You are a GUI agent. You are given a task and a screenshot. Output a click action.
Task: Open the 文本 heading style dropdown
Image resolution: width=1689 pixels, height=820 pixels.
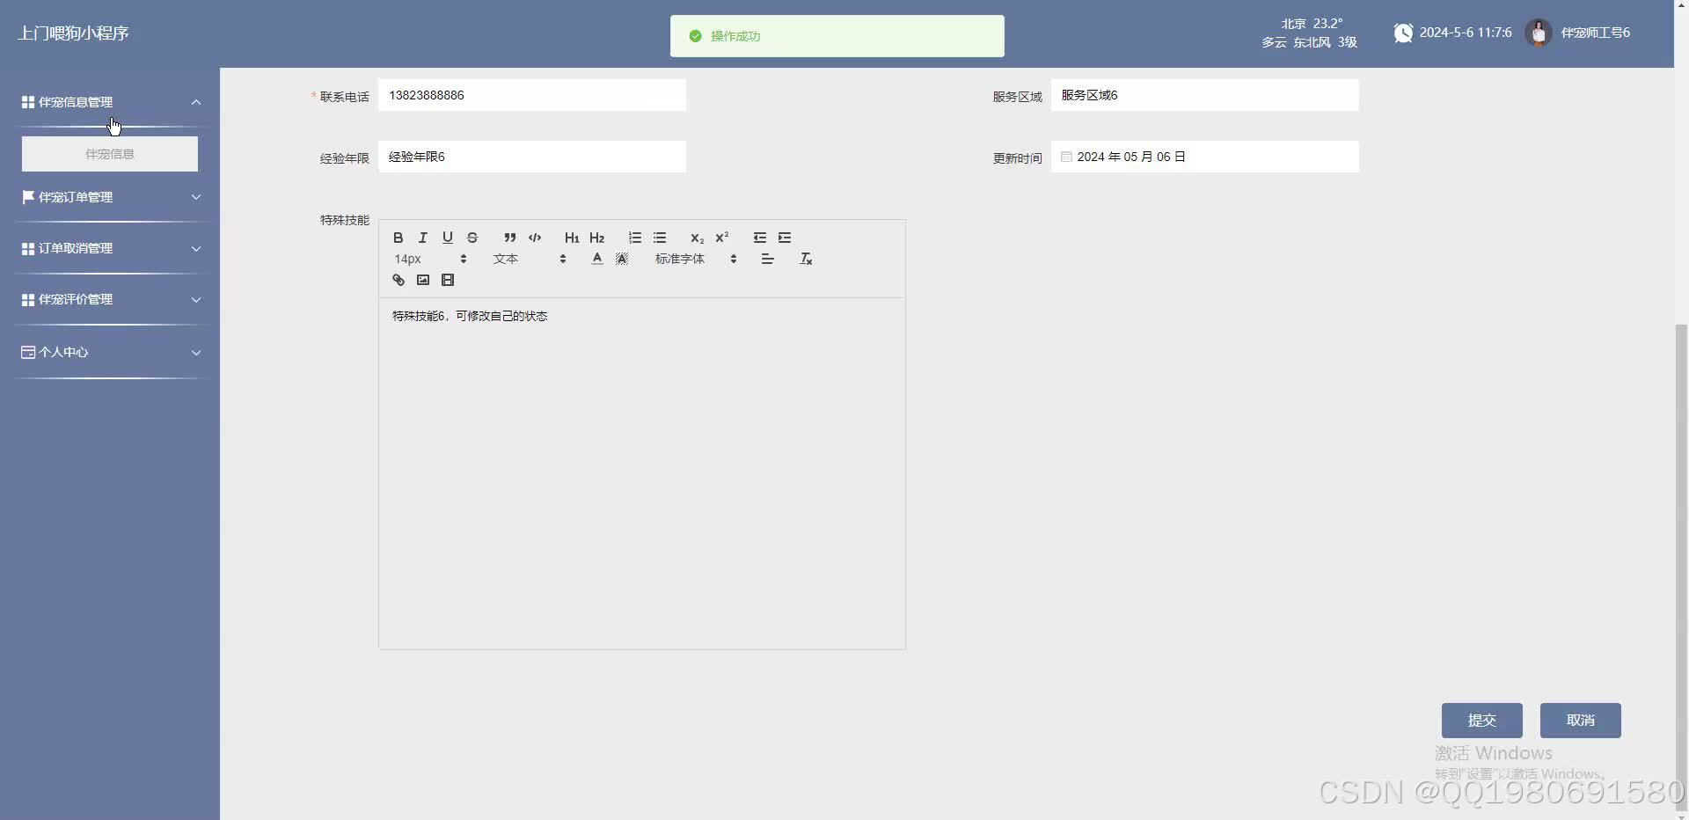[x=530, y=259]
